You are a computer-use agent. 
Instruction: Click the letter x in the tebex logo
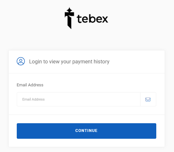pyautogui.click(x=104, y=19)
